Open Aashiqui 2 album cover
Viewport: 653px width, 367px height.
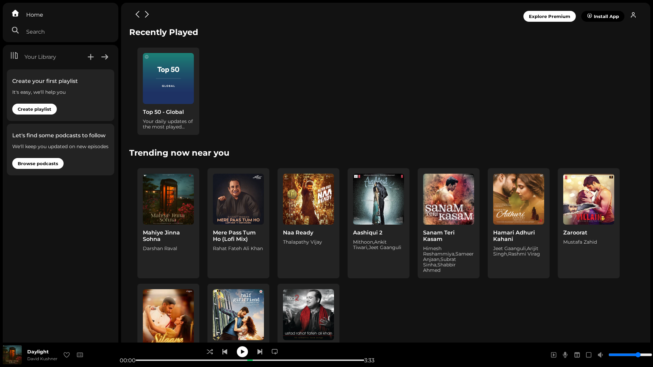click(379, 199)
